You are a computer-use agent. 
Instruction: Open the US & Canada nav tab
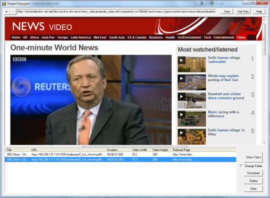136,37
